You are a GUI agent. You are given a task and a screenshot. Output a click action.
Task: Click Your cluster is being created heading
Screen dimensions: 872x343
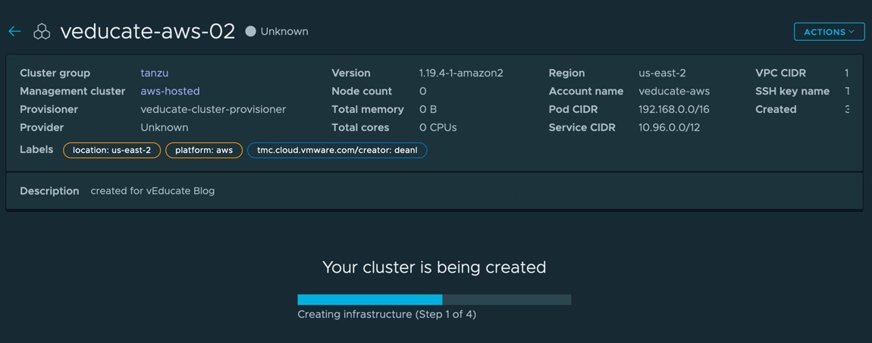[x=434, y=267]
